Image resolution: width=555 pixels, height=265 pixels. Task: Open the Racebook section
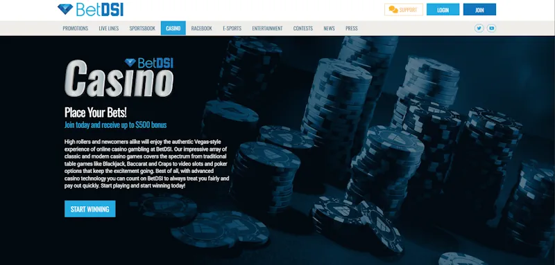pos(201,28)
